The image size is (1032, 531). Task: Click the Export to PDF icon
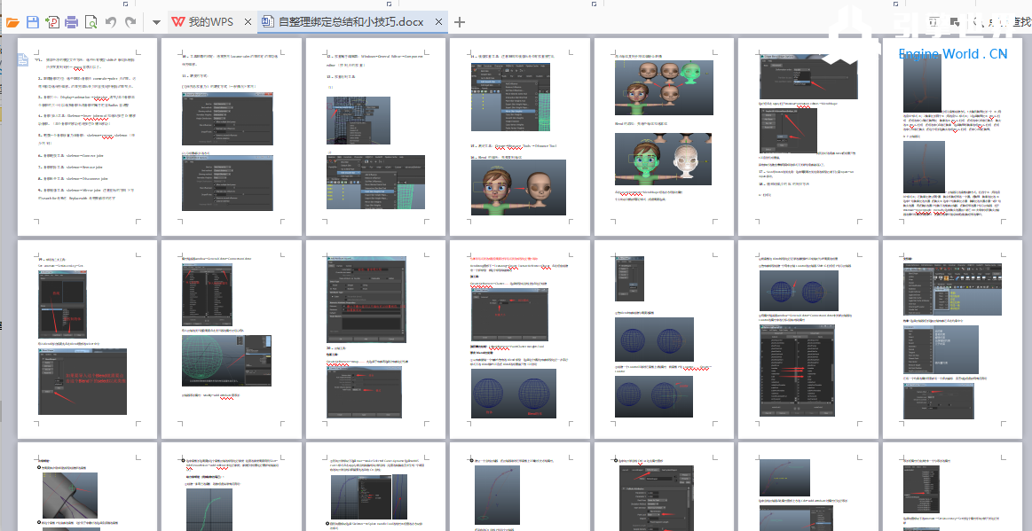click(52, 22)
